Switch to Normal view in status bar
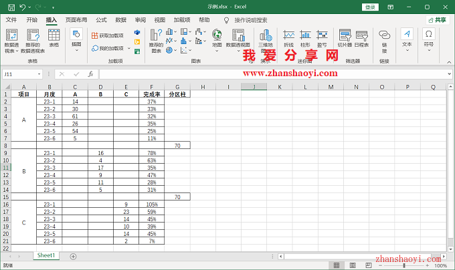 coord(337,265)
